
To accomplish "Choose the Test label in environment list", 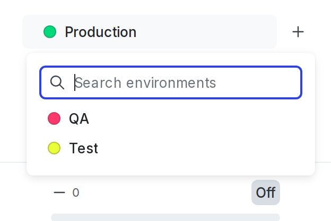I will tap(84, 148).
